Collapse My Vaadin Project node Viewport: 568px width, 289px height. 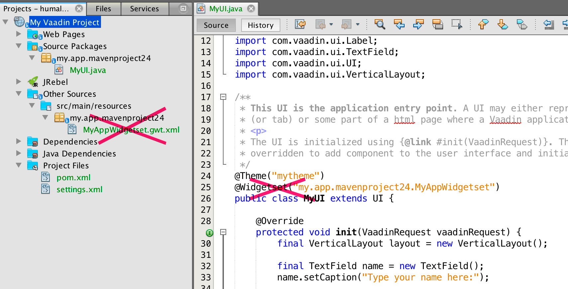coord(5,22)
